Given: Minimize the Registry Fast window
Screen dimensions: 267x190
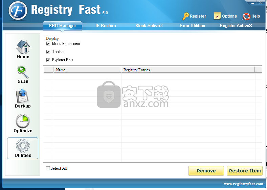Looking at the screenshot, I should click(x=253, y=3).
